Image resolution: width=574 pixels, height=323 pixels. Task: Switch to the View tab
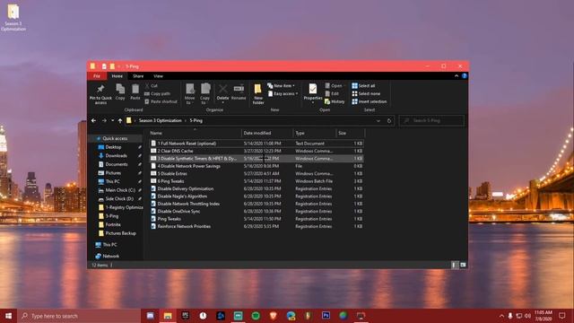(x=158, y=75)
